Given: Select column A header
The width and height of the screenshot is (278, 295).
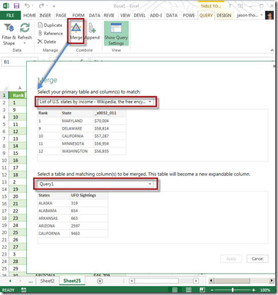Looking at the screenshot, I should point(19,88).
